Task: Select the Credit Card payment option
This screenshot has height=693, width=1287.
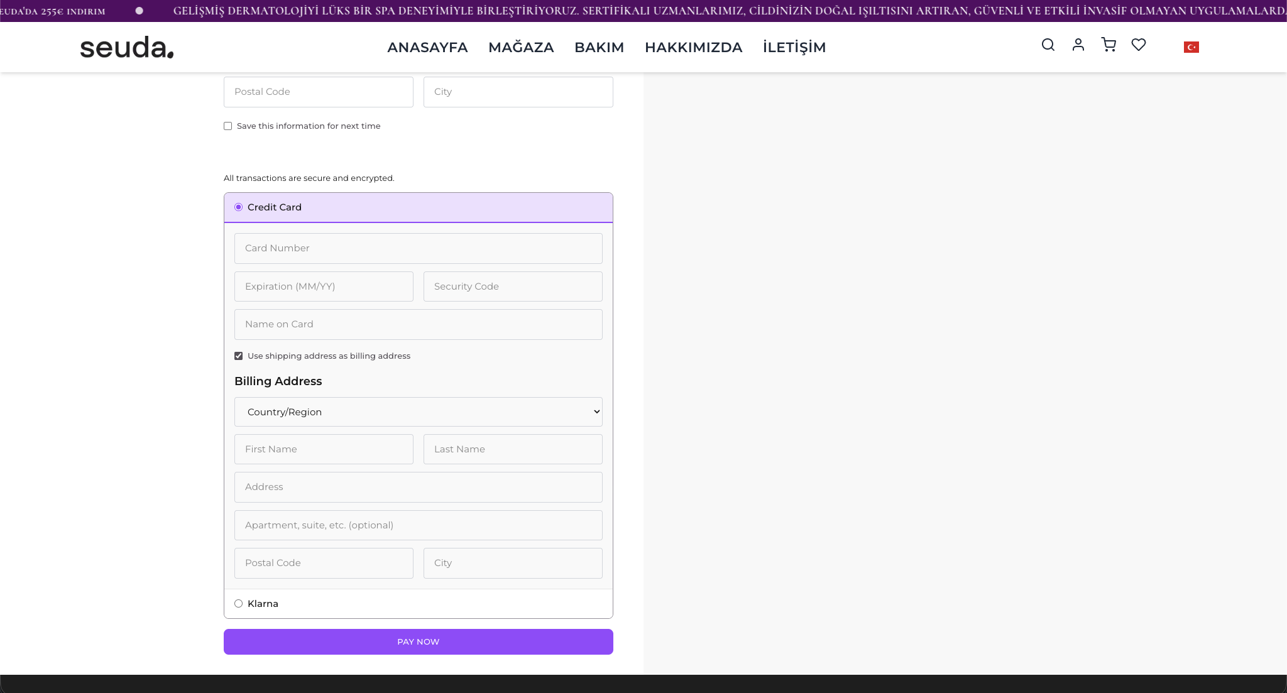Action: point(238,207)
